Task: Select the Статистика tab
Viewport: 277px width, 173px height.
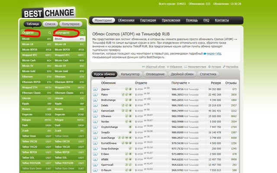Action: point(208,74)
